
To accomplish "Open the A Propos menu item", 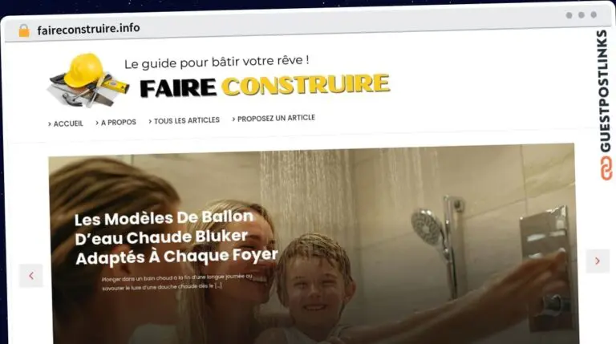I will 115,123.
